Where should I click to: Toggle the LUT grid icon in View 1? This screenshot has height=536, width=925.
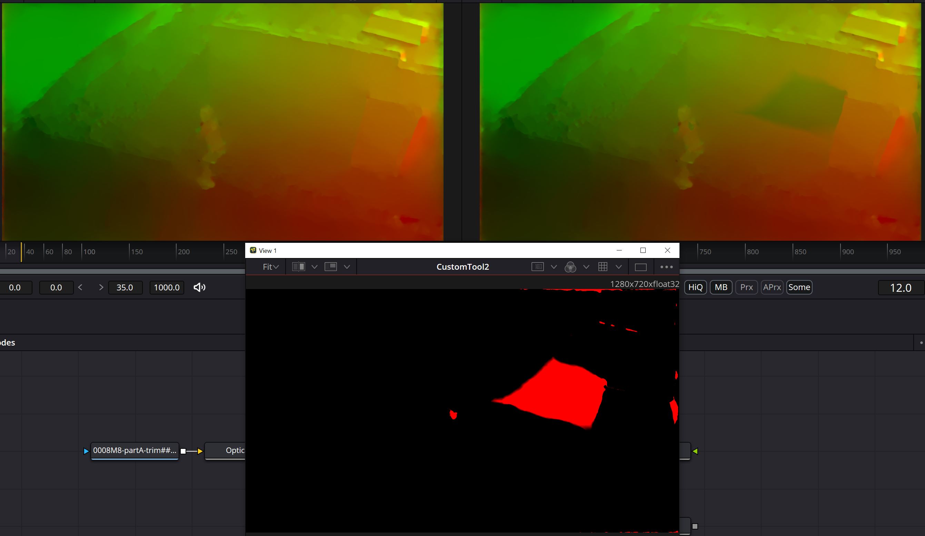pos(603,267)
